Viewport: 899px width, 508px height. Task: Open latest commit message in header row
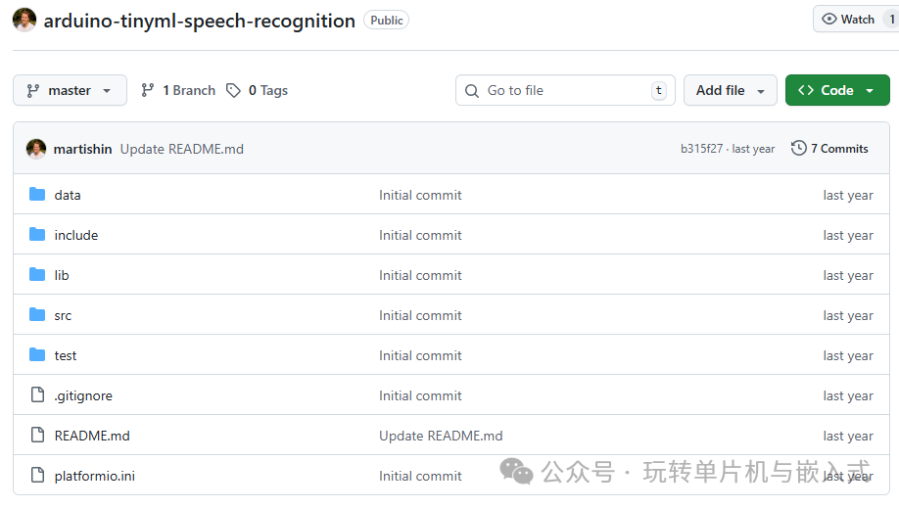click(182, 149)
